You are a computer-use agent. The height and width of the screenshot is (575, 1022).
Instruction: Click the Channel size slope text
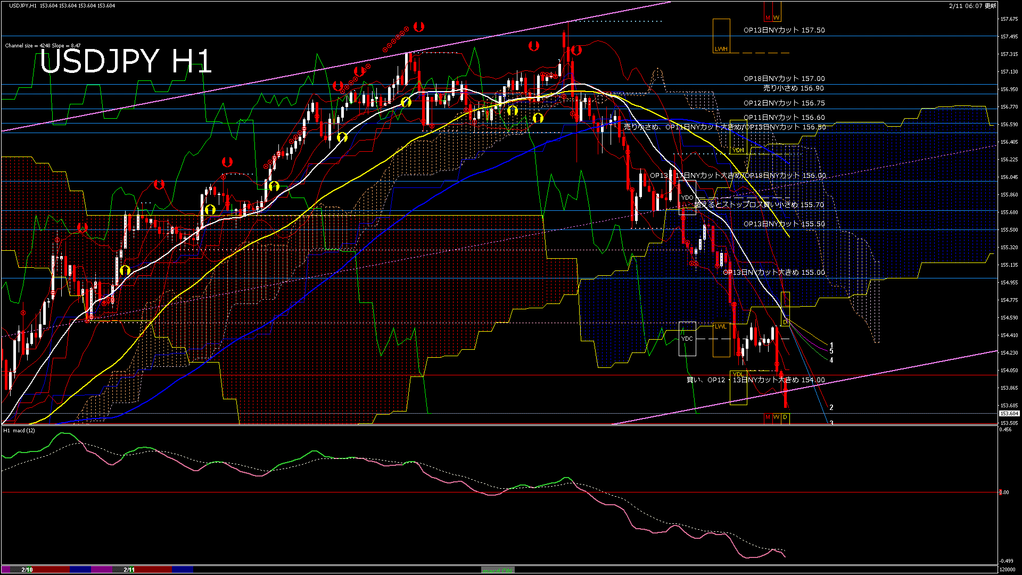(x=43, y=46)
